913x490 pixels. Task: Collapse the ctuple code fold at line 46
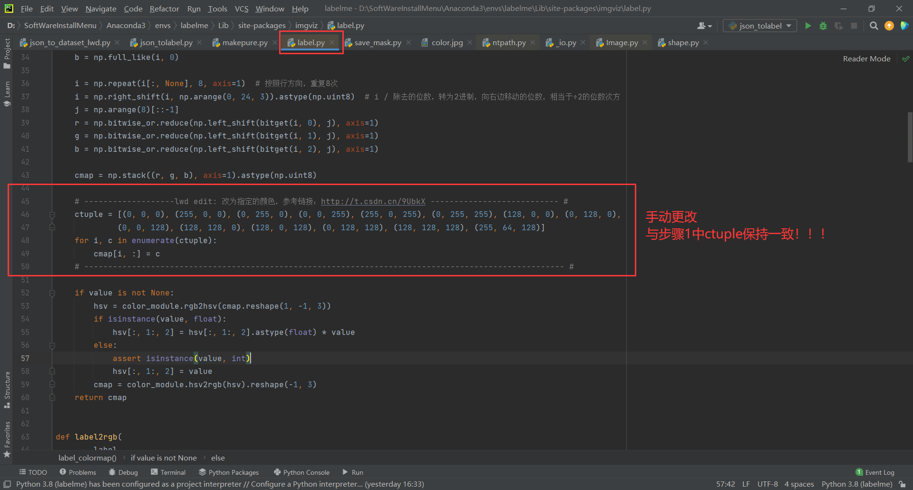(x=52, y=215)
